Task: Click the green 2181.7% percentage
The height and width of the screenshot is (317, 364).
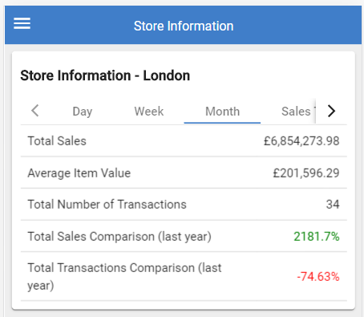Action: tap(317, 237)
